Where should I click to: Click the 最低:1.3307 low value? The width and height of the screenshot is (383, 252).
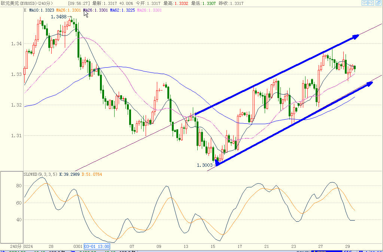click(203, 3)
